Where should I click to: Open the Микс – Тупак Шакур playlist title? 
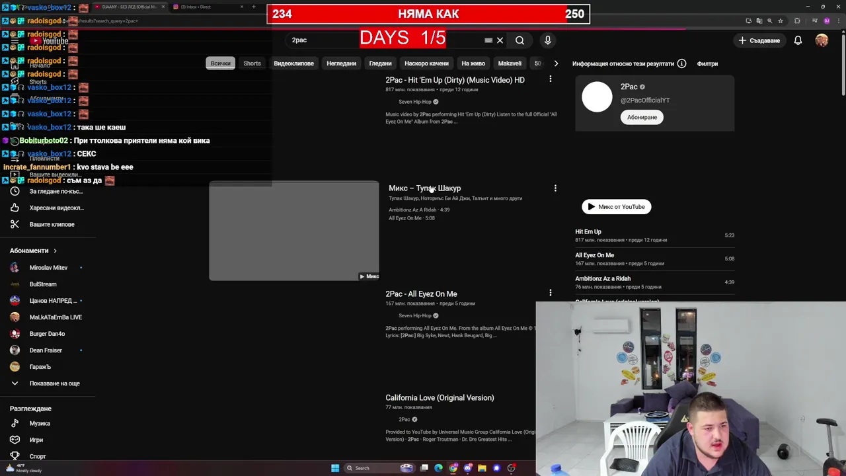click(424, 188)
